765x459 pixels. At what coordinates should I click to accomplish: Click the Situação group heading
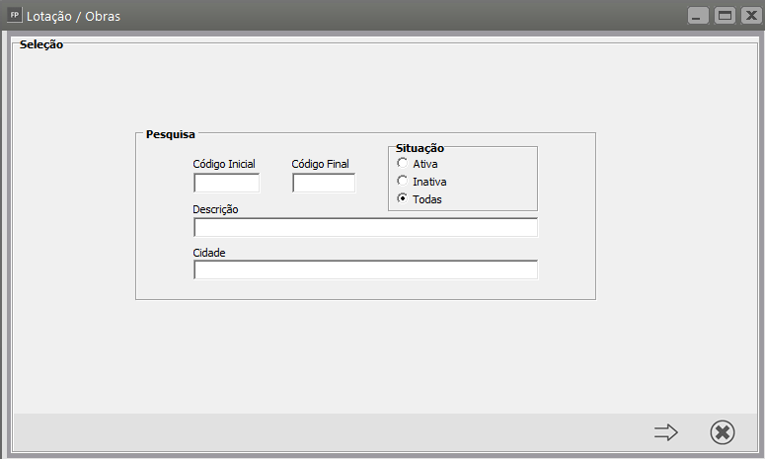pyautogui.click(x=420, y=148)
